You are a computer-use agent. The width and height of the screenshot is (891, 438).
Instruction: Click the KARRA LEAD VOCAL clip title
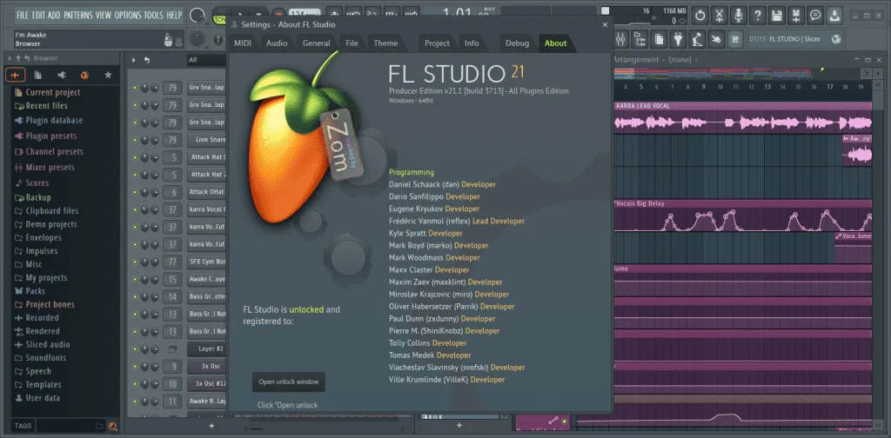(x=643, y=106)
